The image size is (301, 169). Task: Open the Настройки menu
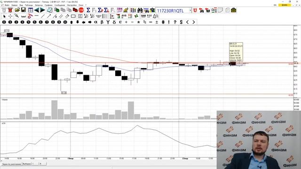(x=72, y=5)
